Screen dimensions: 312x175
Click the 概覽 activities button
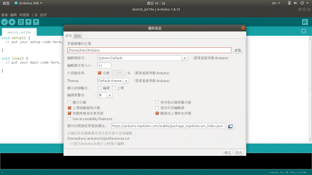pos(6,3)
